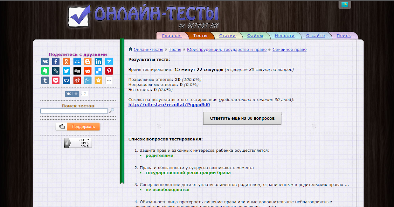
Task: Click the Kazakhstan flag icon
Action: click(345, 5)
